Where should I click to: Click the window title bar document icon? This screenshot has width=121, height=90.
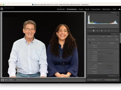pos(33,4)
